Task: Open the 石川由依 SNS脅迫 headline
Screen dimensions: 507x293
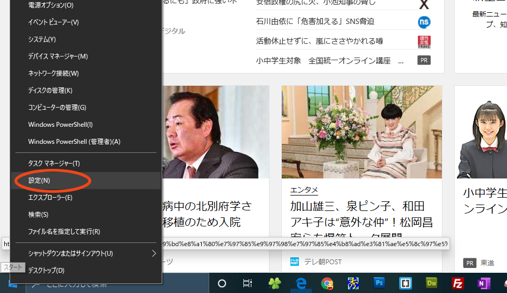Action: pos(315,22)
